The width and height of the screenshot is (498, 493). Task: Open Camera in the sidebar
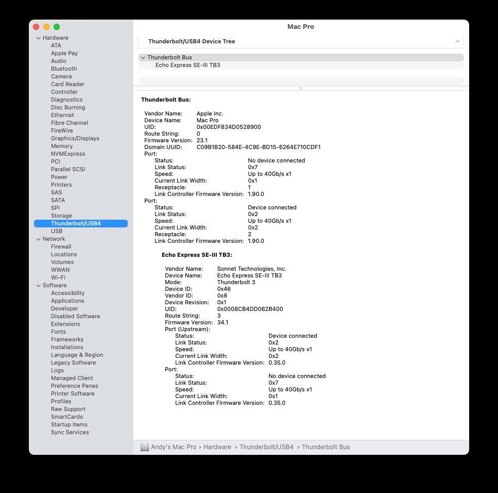click(61, 76)
